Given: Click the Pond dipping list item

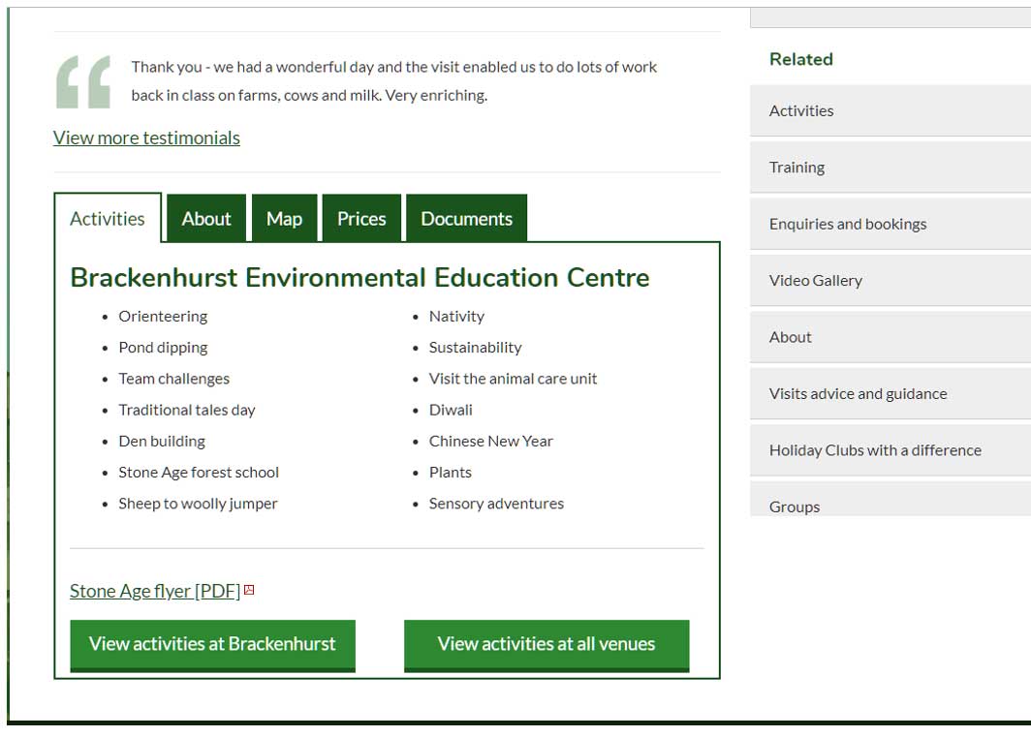Looking at the screenshot, I should pos(163,347).
